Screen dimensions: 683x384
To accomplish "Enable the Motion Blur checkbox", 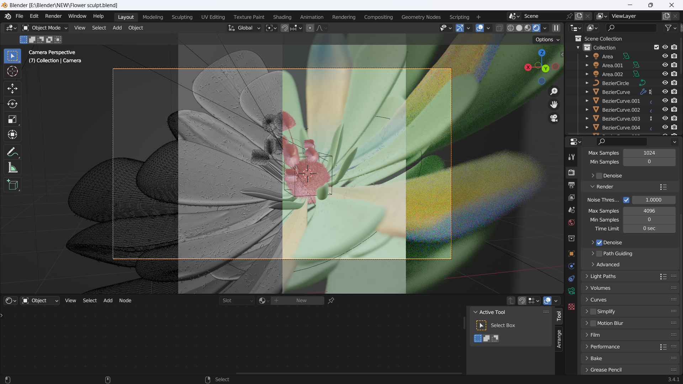I will point(593,323).
